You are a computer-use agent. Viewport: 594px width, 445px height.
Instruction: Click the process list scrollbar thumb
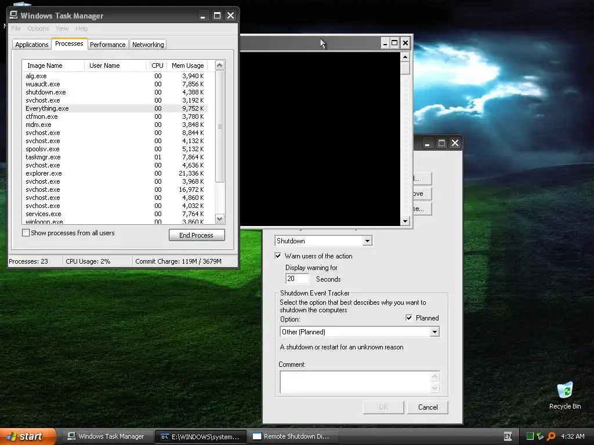click(220, 126)
